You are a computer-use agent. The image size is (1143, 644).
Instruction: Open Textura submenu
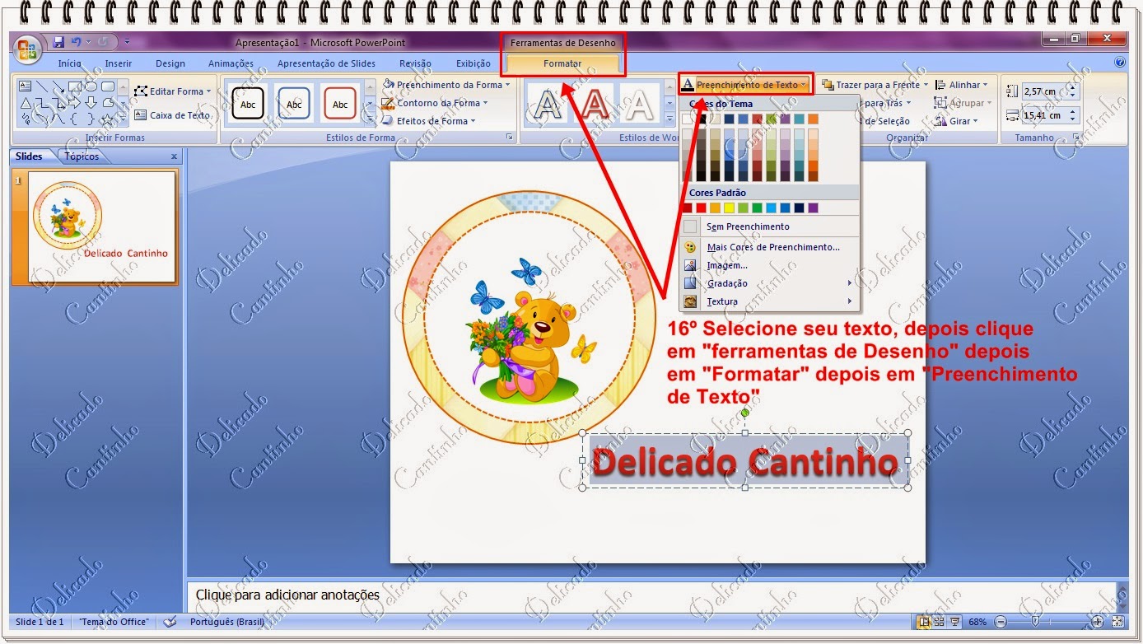coord(769,301)
